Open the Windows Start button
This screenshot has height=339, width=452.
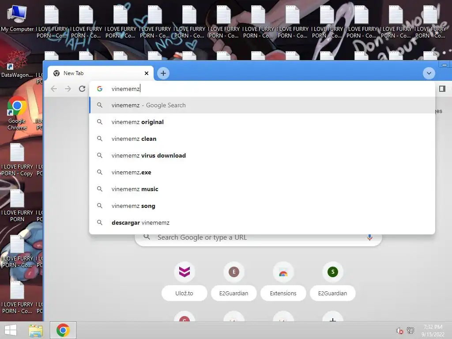[11, 330]
